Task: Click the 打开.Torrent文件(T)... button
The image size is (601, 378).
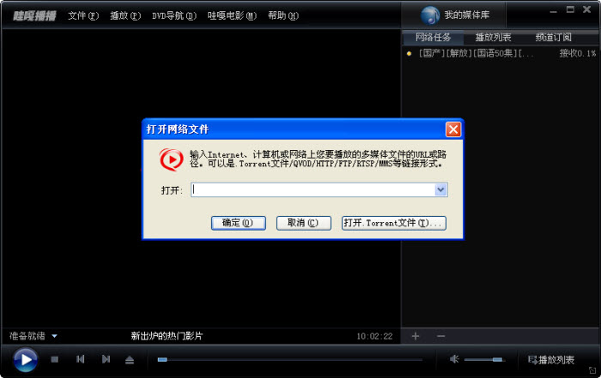Action: [393, 223]
